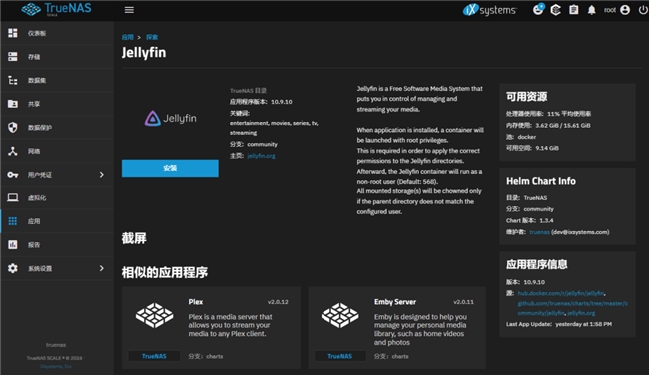This screenshot has height=375, width=649.
Task: Open the Plex similar app card
Action: tap(211, 327)
